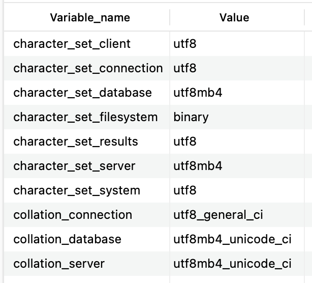Select the character_set_client cell

pos(72,44)
